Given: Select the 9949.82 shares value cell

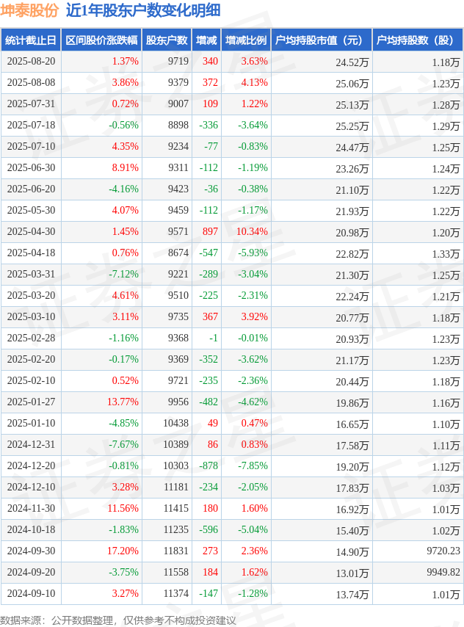Looking at the screenshot, I should (443, 572).
